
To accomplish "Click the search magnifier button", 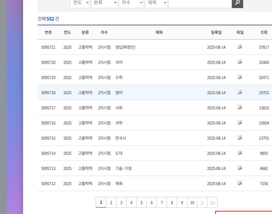I will (237, 3).
